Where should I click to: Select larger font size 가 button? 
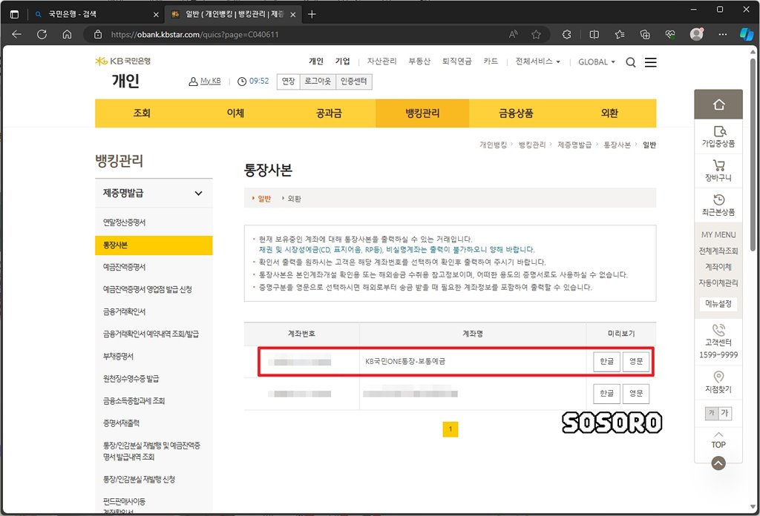pos(724,413)
